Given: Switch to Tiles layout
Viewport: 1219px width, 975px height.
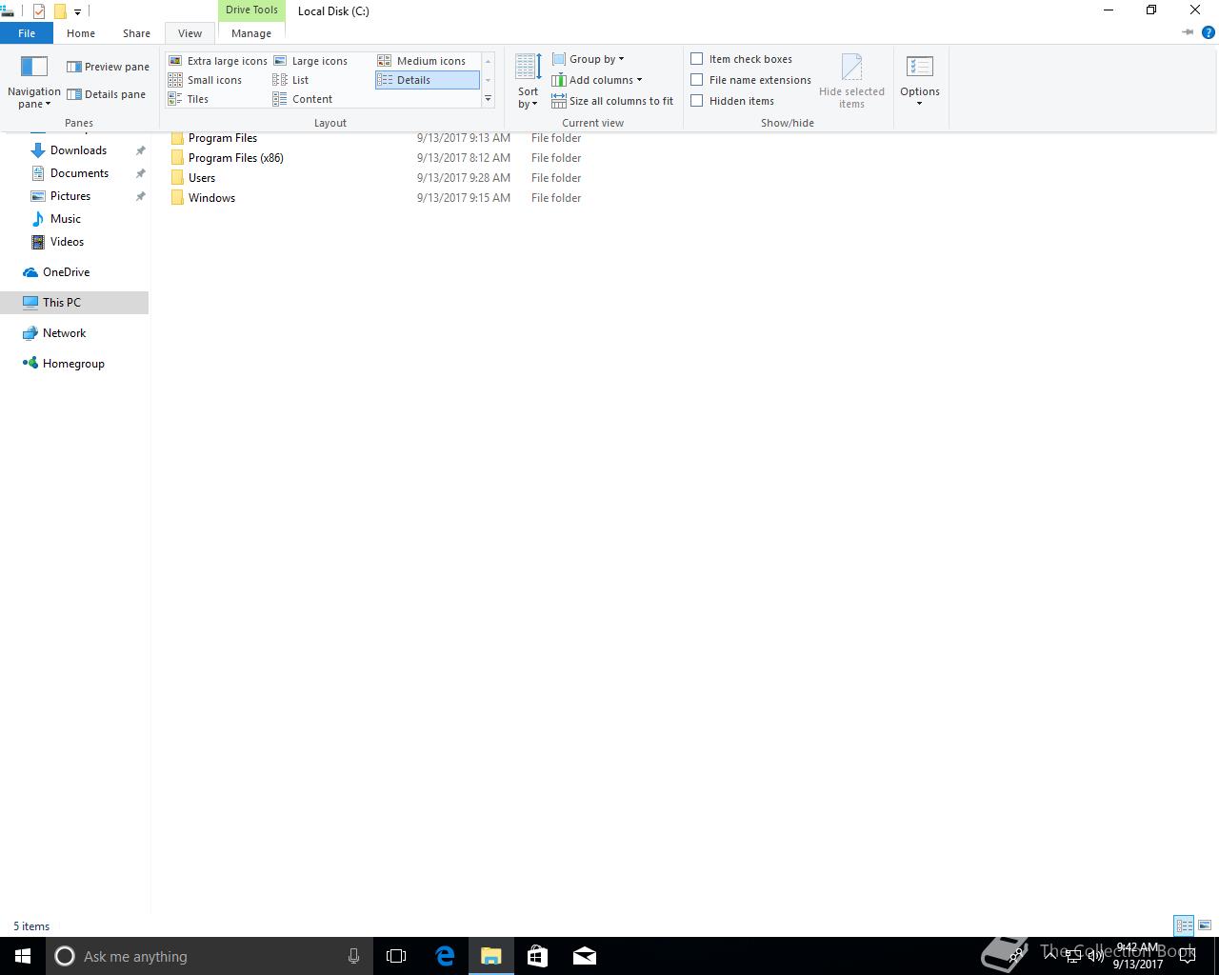Looking at the screenshot, I should click(189, 99).
